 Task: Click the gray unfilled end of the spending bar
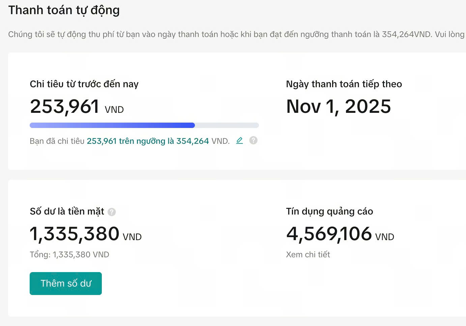tap(227, 125)
